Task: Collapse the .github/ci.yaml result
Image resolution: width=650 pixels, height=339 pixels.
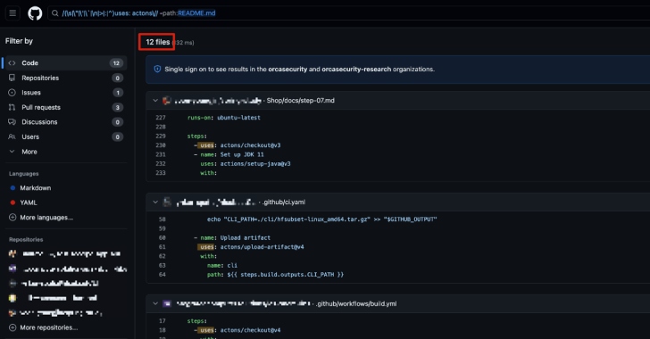Action: (x=155, y=202)
